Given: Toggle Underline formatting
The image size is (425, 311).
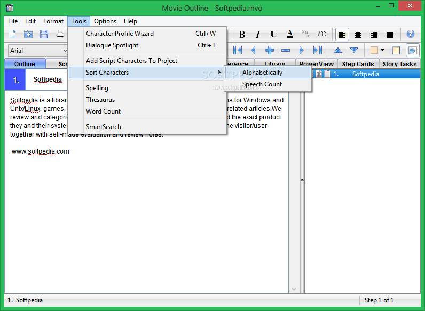Looking at the screenshot, I should click(x=274, y=34).
